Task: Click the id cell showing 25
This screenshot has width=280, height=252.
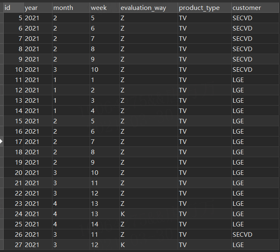Action: pos(14,224)
